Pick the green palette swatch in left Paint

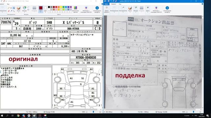(x=64, y=7)
